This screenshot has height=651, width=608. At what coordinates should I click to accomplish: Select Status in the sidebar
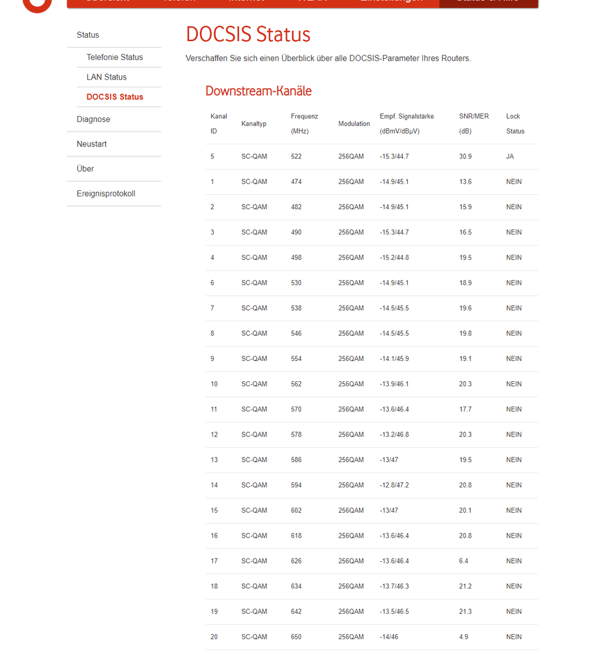(87, 35)
